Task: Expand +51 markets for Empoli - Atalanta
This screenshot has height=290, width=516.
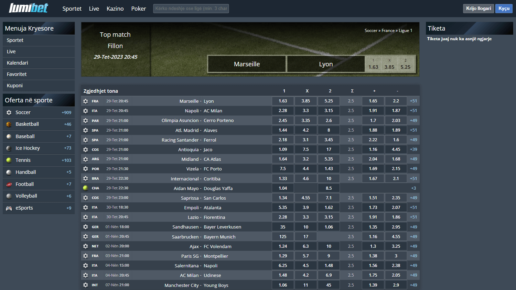Action: click(x=413, y=208)
